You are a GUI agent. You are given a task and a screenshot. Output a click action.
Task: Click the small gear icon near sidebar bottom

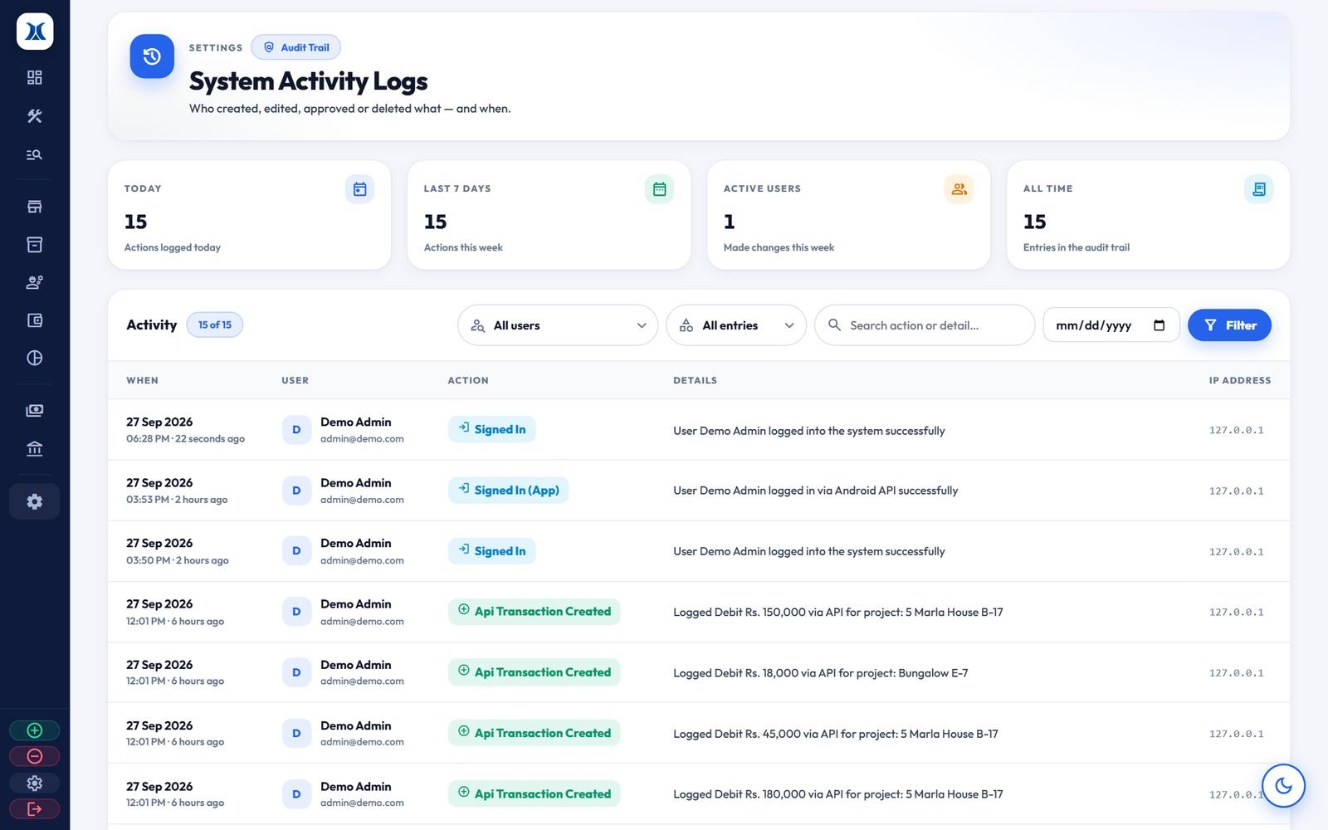point(35,783)
